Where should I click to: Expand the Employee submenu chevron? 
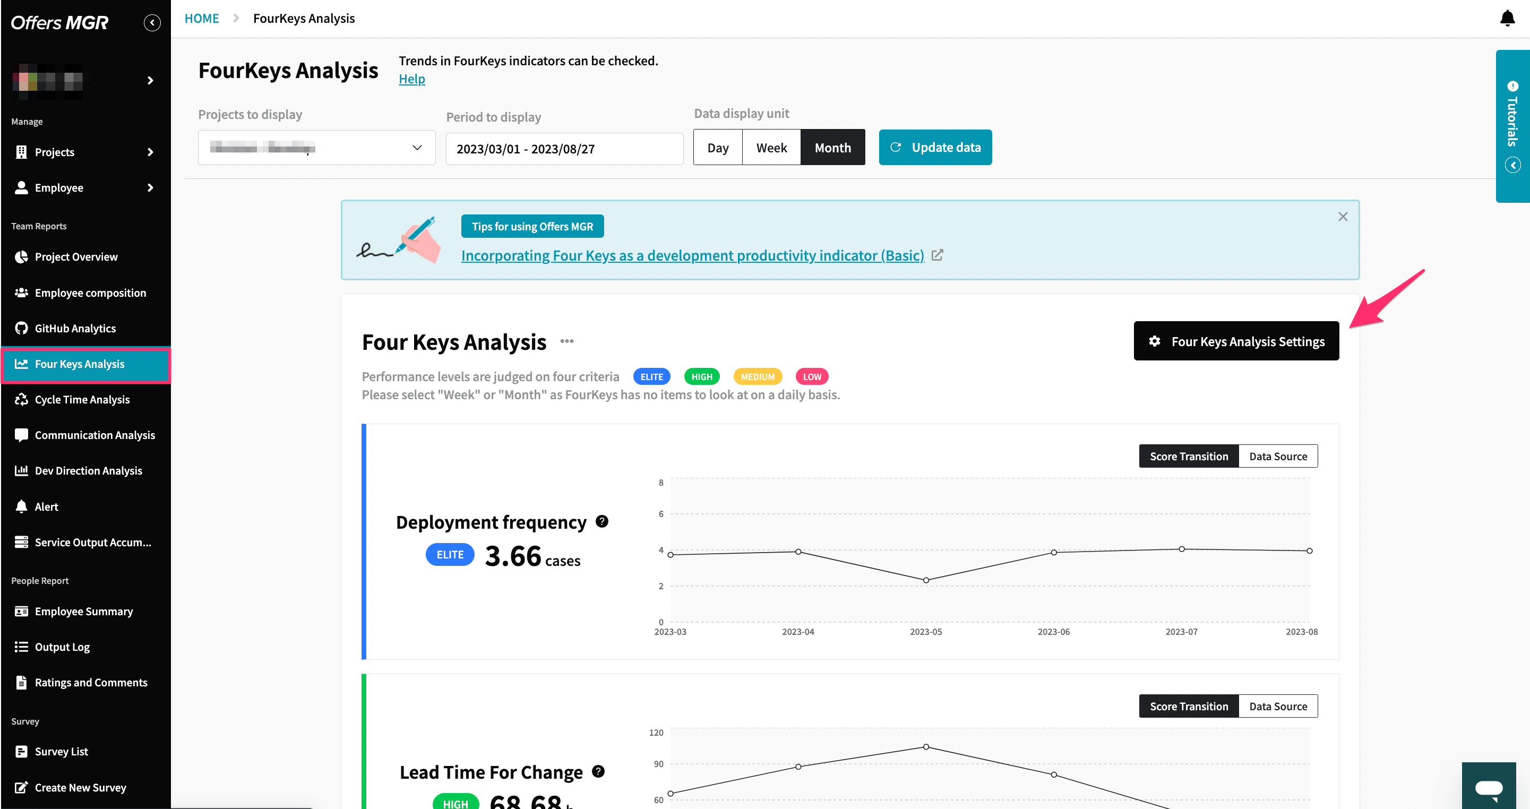click(150, 188)
